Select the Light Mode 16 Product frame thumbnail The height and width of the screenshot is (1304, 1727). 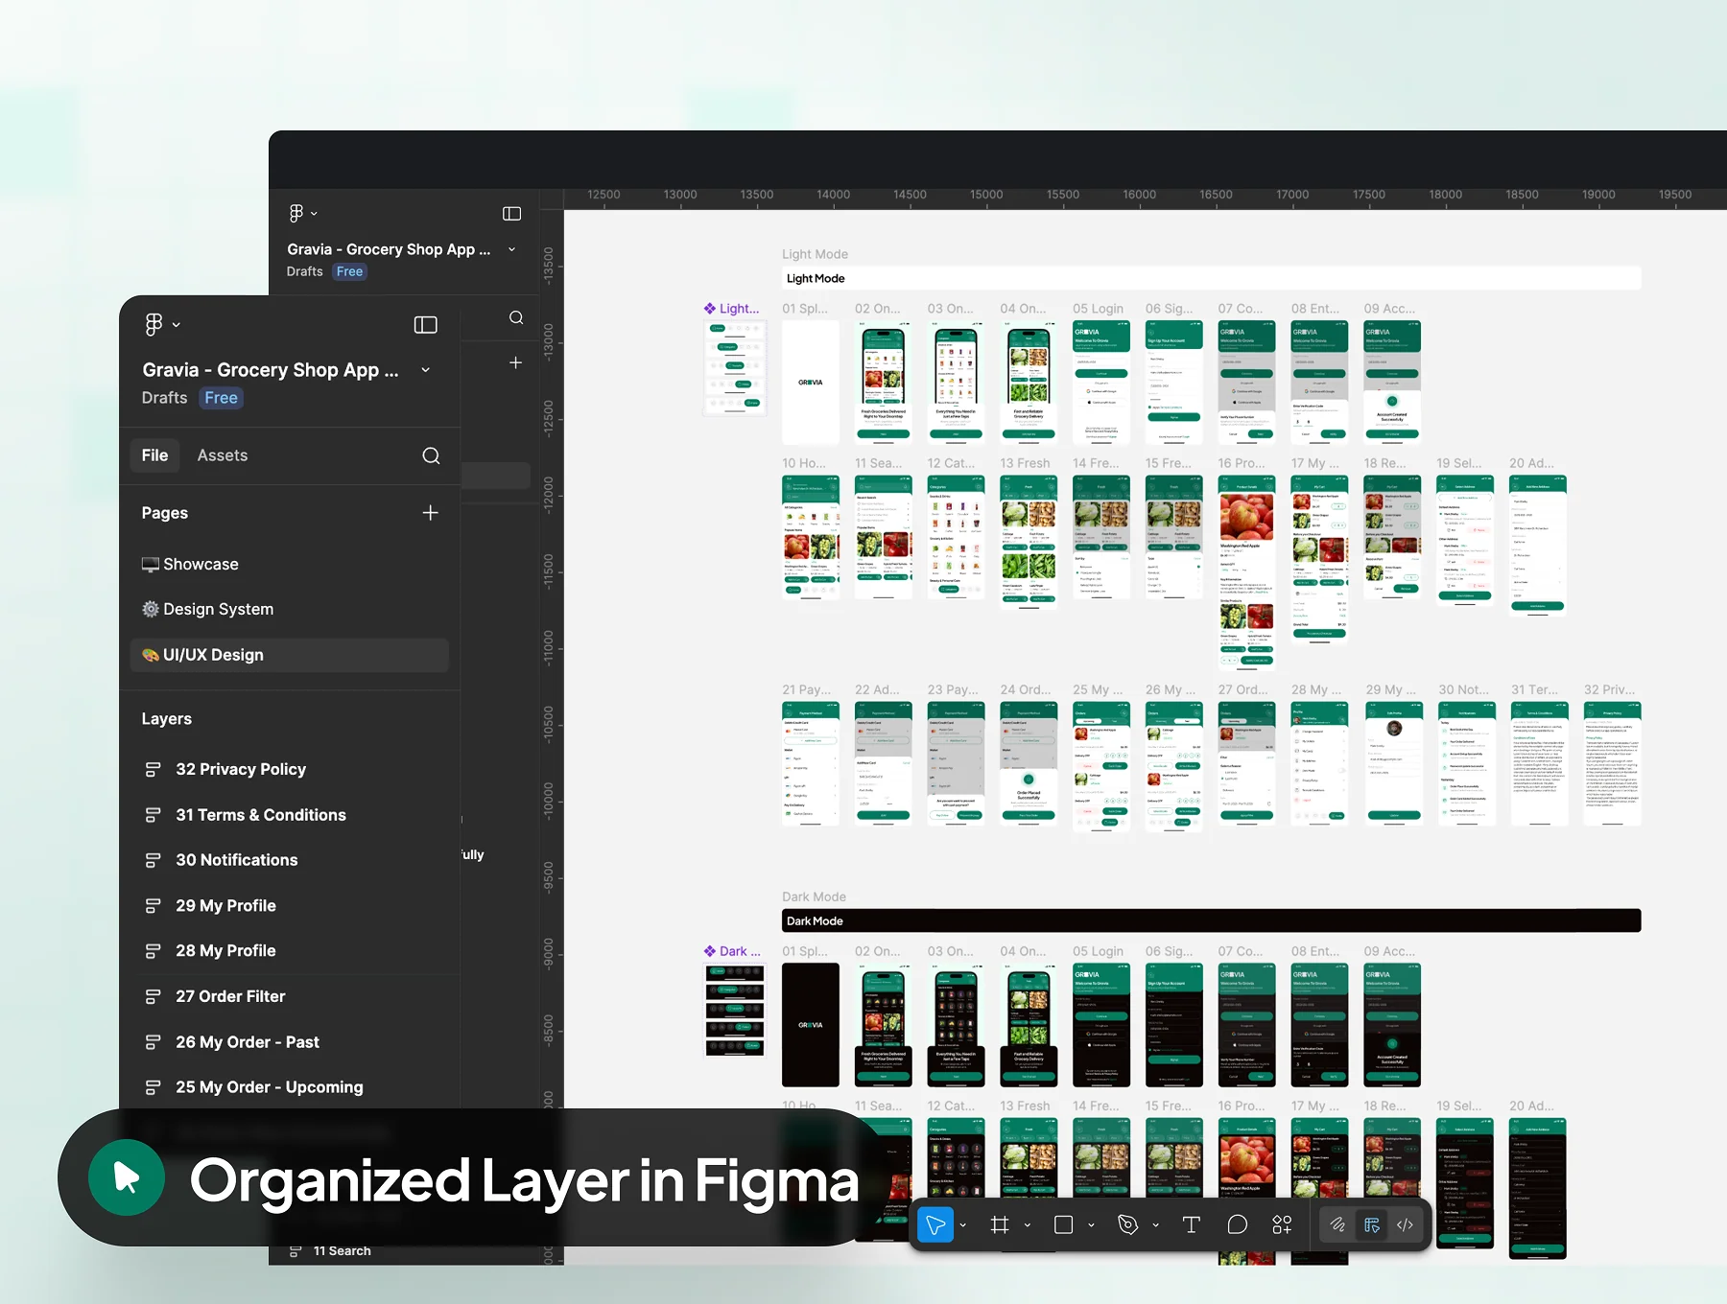1247,570
